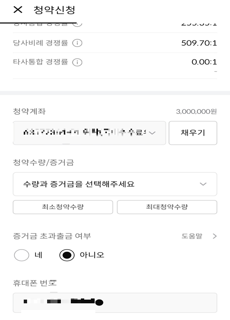Open the 청약계좌 account dropdown
This screenshot has height=320, width=230.
coord(89,133)
